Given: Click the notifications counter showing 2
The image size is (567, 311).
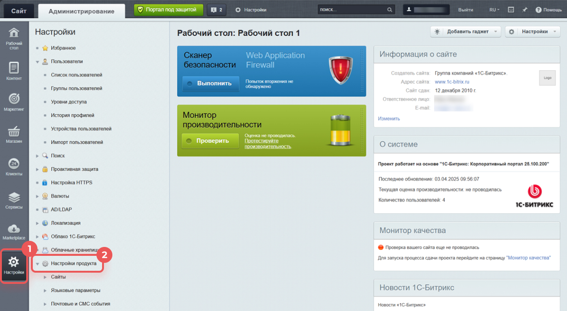Looking at the screenshot, I should pyautogui.click(x=217, y=10).
